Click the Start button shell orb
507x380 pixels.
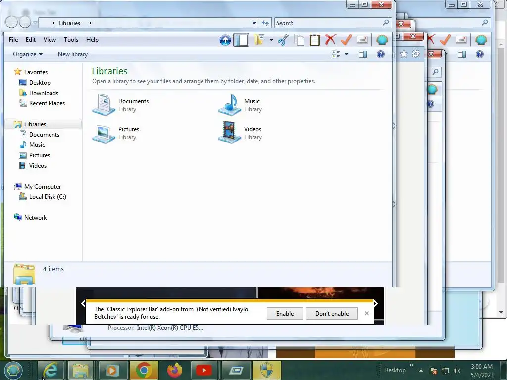coord(13,370)
